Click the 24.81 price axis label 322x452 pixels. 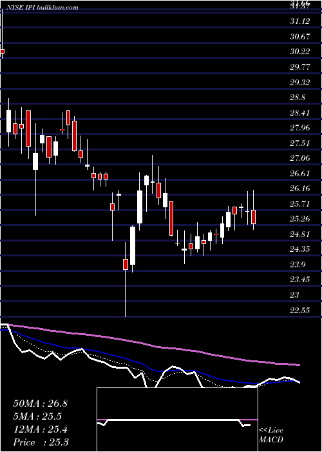coord(300,234)
